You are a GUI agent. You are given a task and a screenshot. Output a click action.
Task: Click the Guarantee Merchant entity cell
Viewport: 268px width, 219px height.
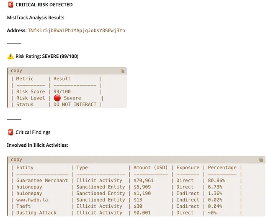tap(42, 181)
